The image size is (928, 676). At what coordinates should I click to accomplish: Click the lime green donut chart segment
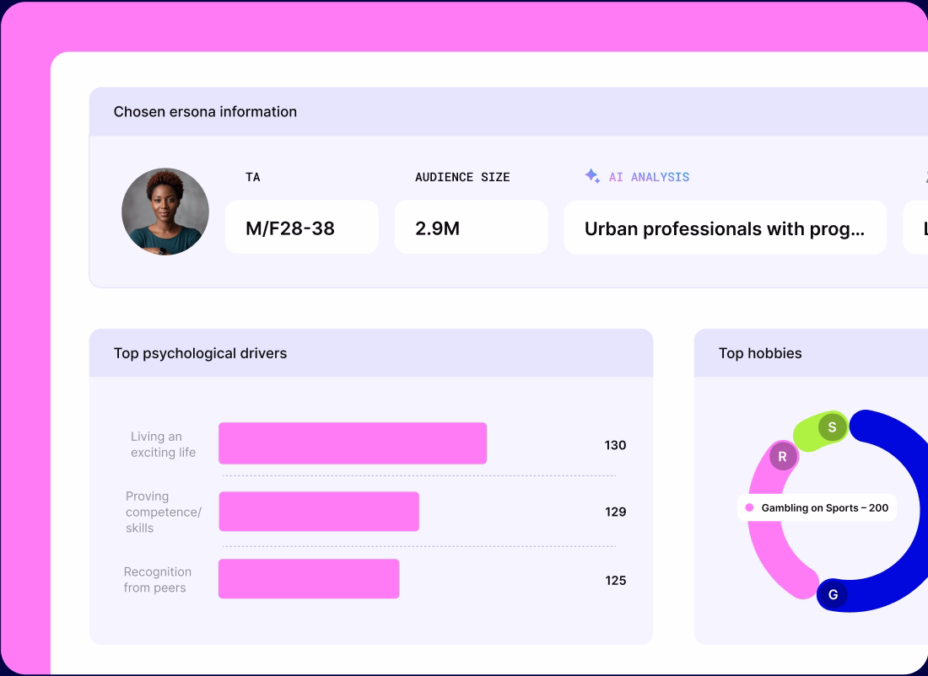(x=810, y=435)
